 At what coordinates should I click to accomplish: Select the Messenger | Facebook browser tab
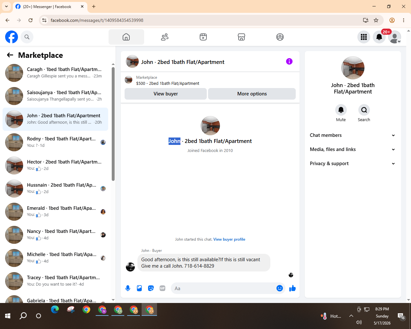50,6
